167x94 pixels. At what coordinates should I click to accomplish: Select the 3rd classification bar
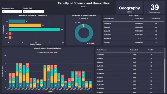pos(10,34)
